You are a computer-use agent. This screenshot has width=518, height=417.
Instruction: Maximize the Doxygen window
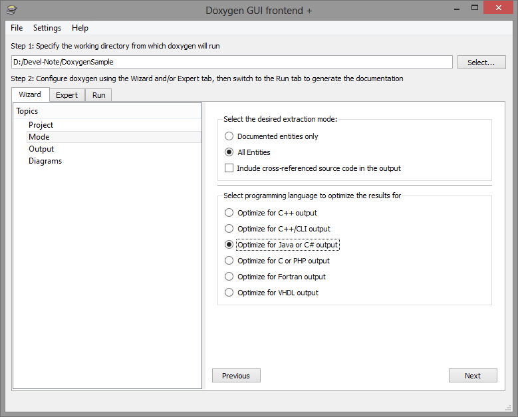pyautogui.click(x=475, y=8)
